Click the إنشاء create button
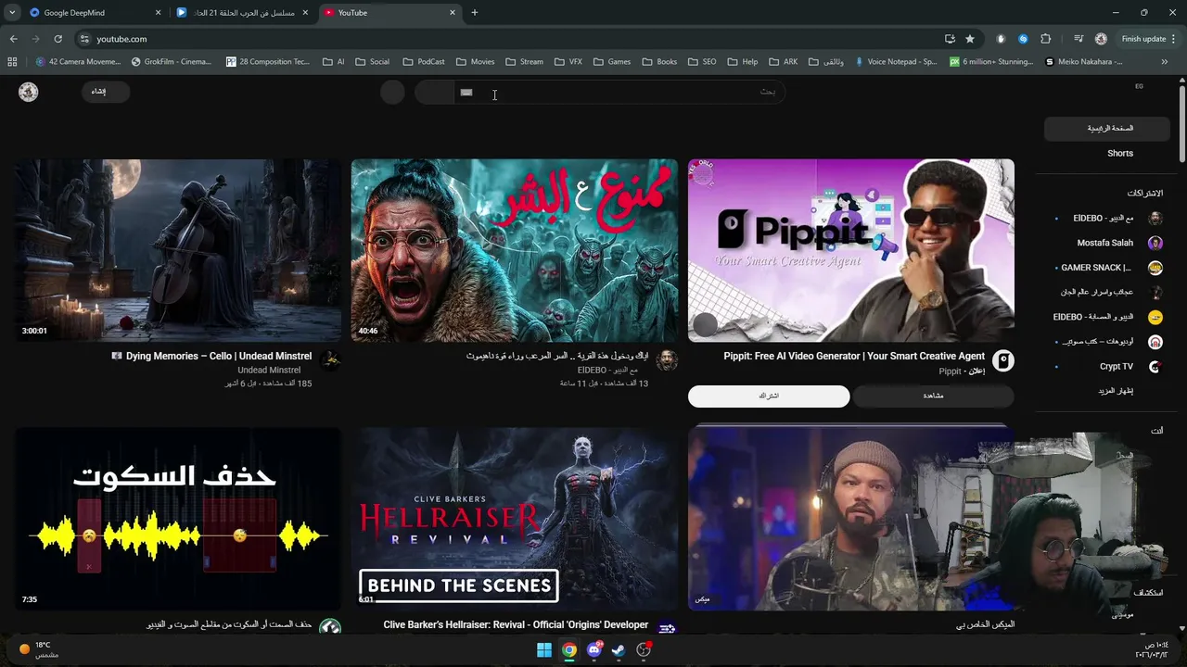The image size is (1187, 667). pyautogui.click(x=105, y=92)
